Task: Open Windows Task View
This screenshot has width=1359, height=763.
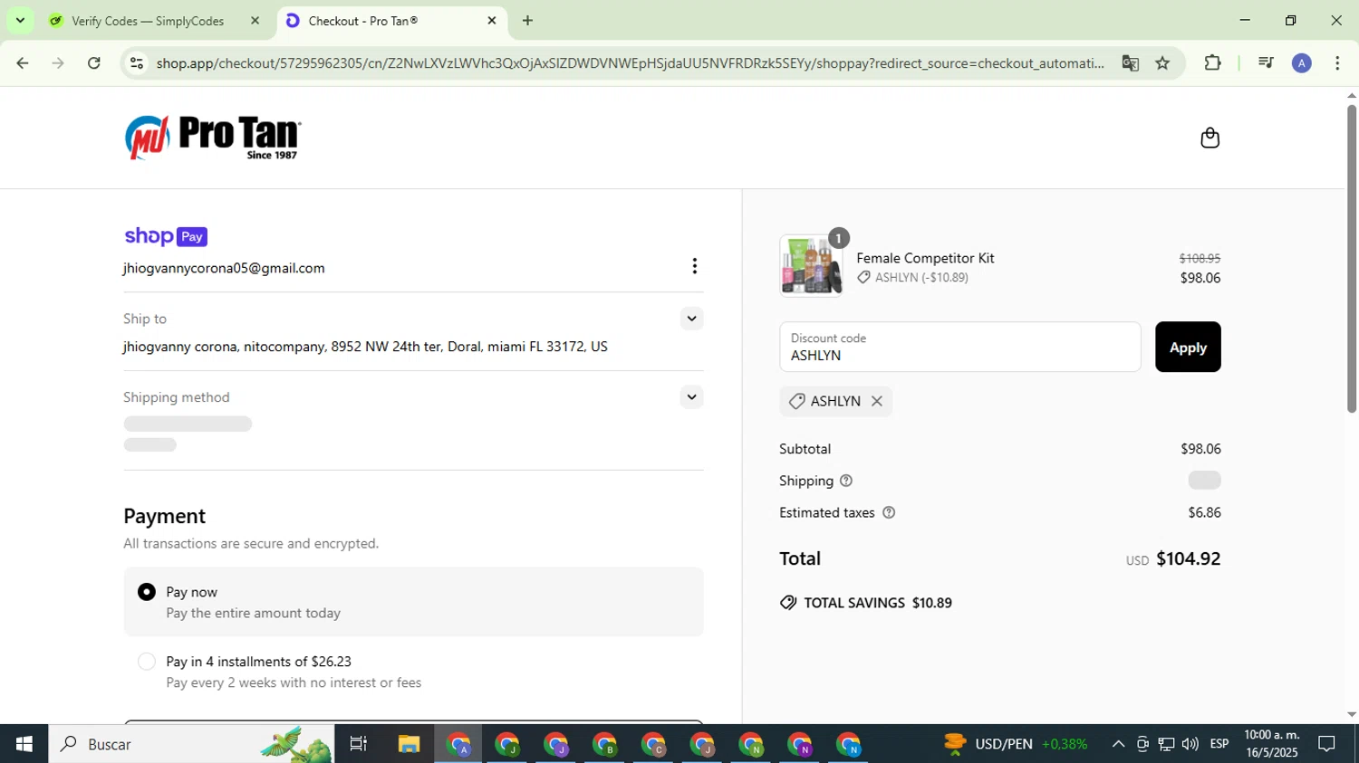Action: click(x=359, y=744)
